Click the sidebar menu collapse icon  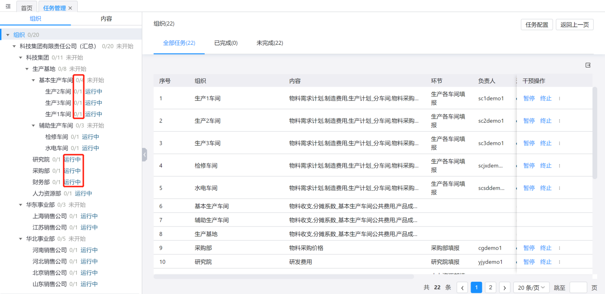pyautogui.click(x=8, y=7)
